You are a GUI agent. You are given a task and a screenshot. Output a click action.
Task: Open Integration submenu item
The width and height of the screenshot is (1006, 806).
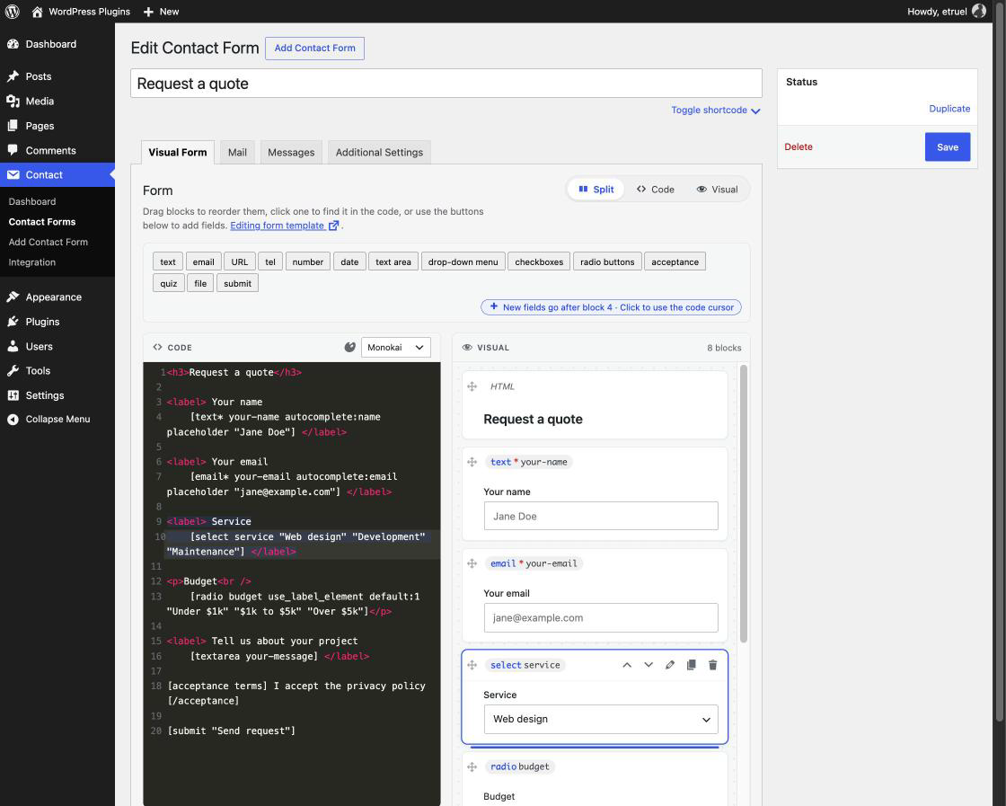tap(32, 262)
